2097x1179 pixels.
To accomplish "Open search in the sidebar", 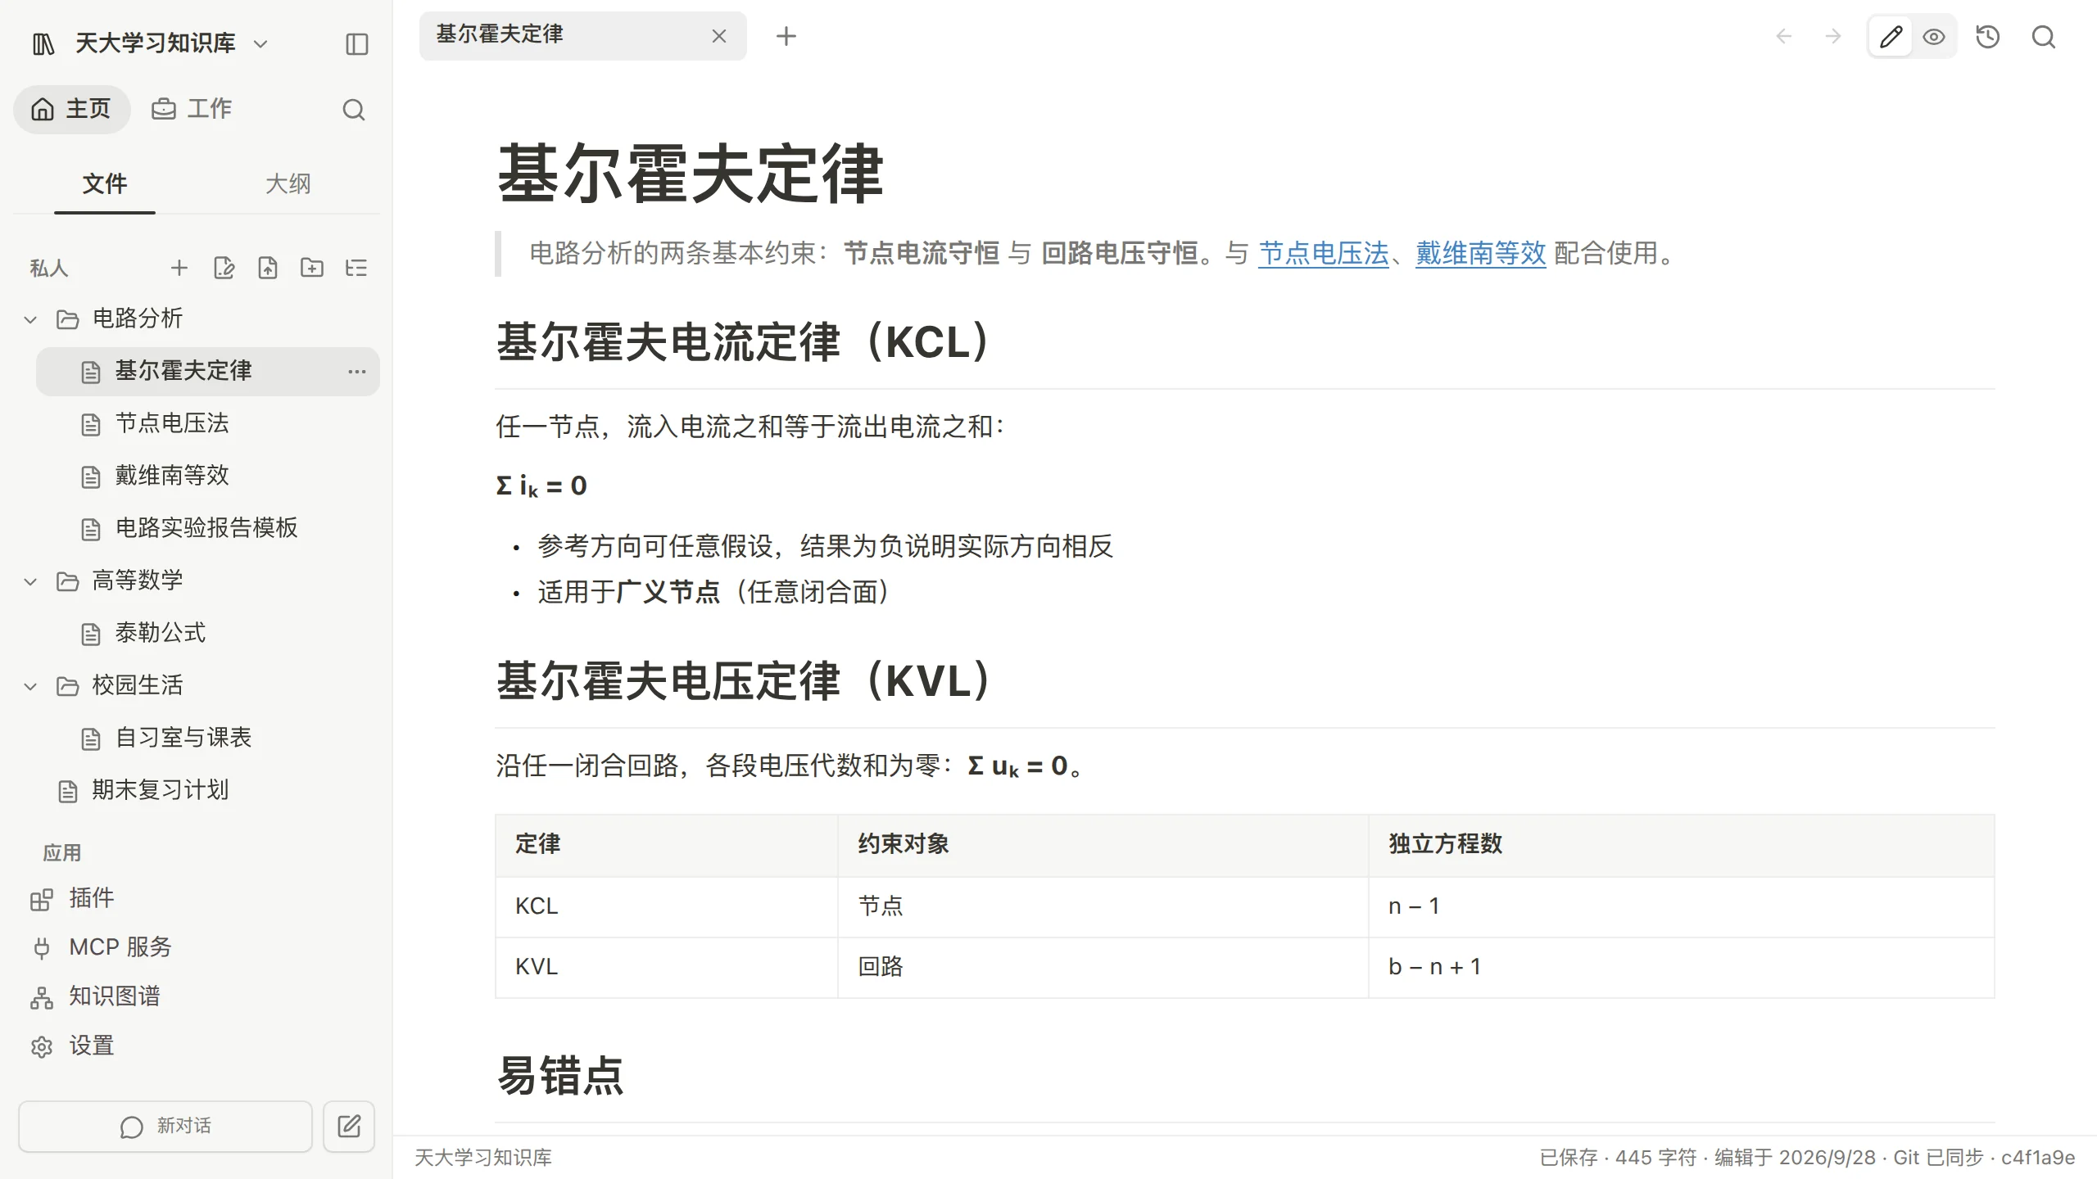I will coord(354,109).
